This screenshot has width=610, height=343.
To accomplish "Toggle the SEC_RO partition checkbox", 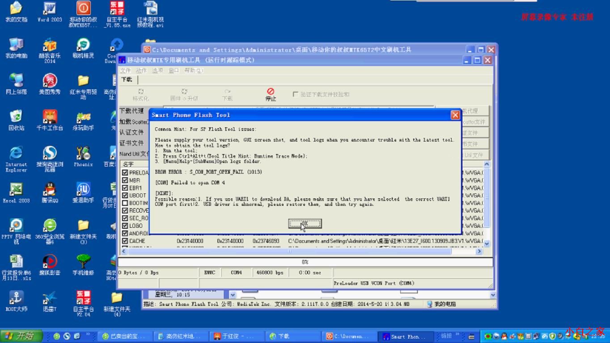I will pyautogui.click(x=125, y=218).
